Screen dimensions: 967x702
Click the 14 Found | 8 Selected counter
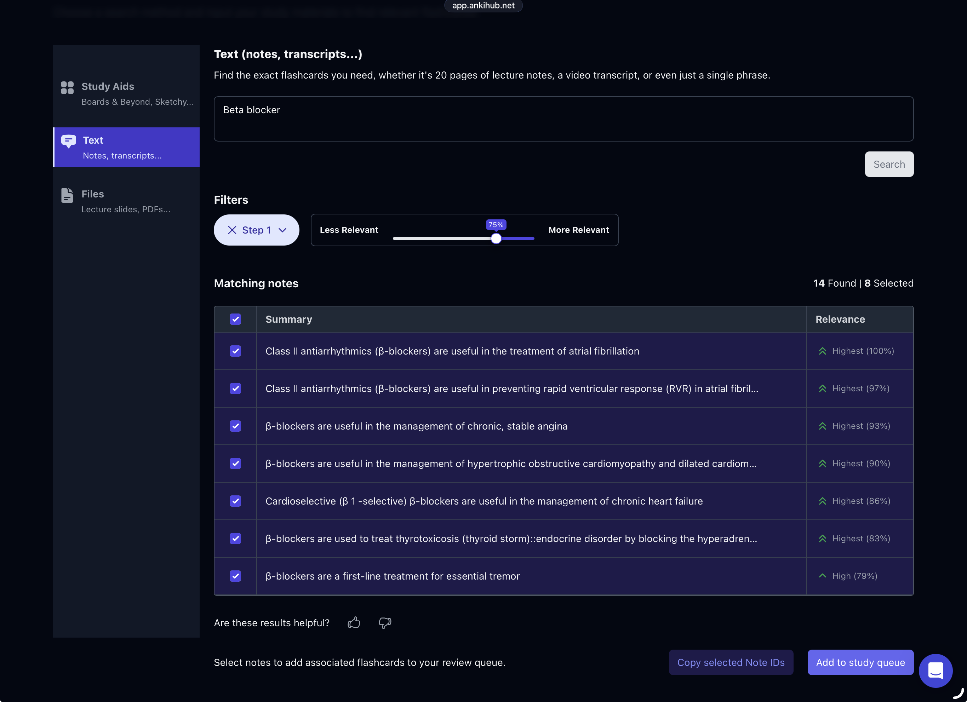863,283
